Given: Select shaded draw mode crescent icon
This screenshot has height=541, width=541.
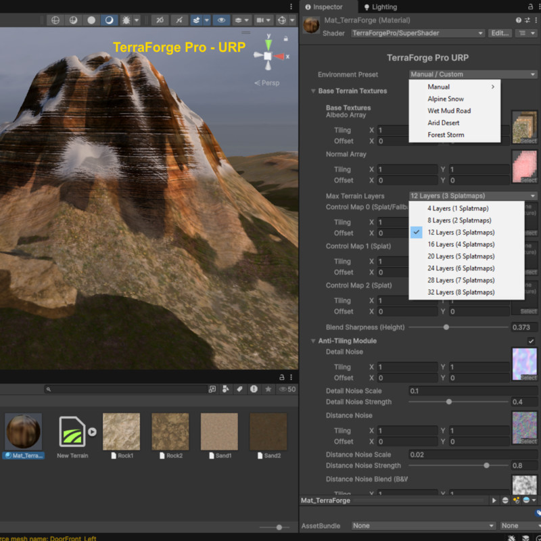Looking at the screenshot, I should point(109,20).
